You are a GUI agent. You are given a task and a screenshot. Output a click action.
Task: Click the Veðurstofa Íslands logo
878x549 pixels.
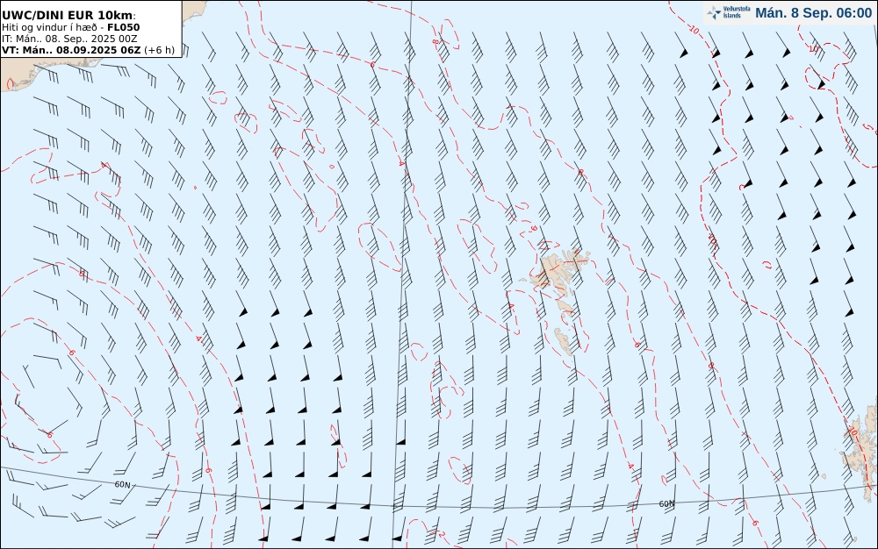pos(729,12)
